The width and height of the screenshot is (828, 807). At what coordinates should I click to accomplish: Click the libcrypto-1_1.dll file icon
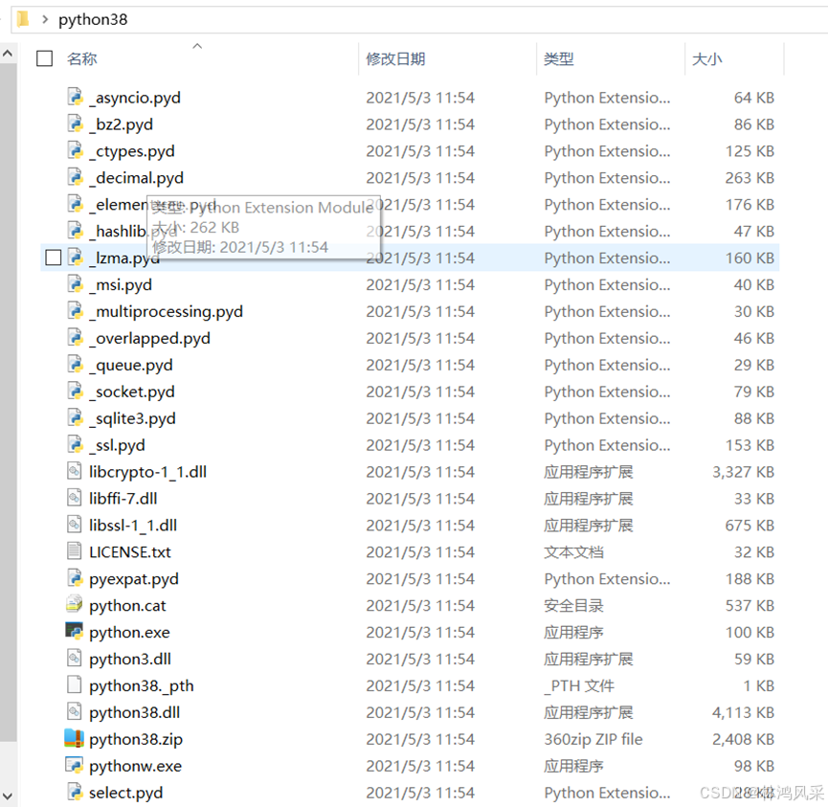(x=75, y=472)
